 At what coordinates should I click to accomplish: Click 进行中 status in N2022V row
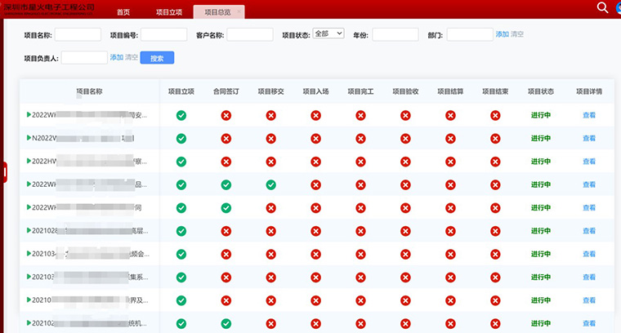[541, 139]
